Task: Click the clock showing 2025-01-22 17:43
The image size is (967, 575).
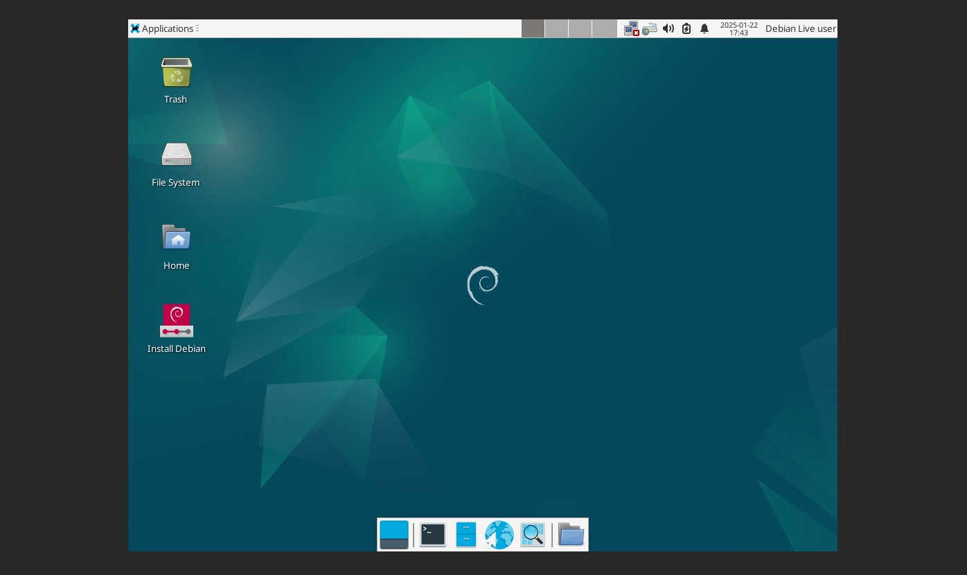Action: click(x=739, y=28)
